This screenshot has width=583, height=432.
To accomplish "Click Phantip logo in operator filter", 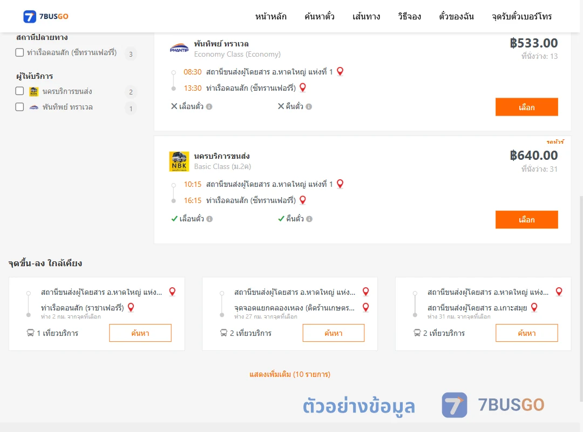I will click(34, 107).
